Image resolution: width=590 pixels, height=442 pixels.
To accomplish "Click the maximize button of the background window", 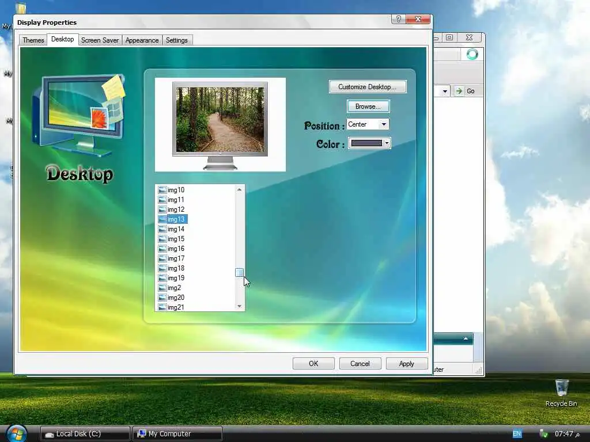I will point(449,37).
